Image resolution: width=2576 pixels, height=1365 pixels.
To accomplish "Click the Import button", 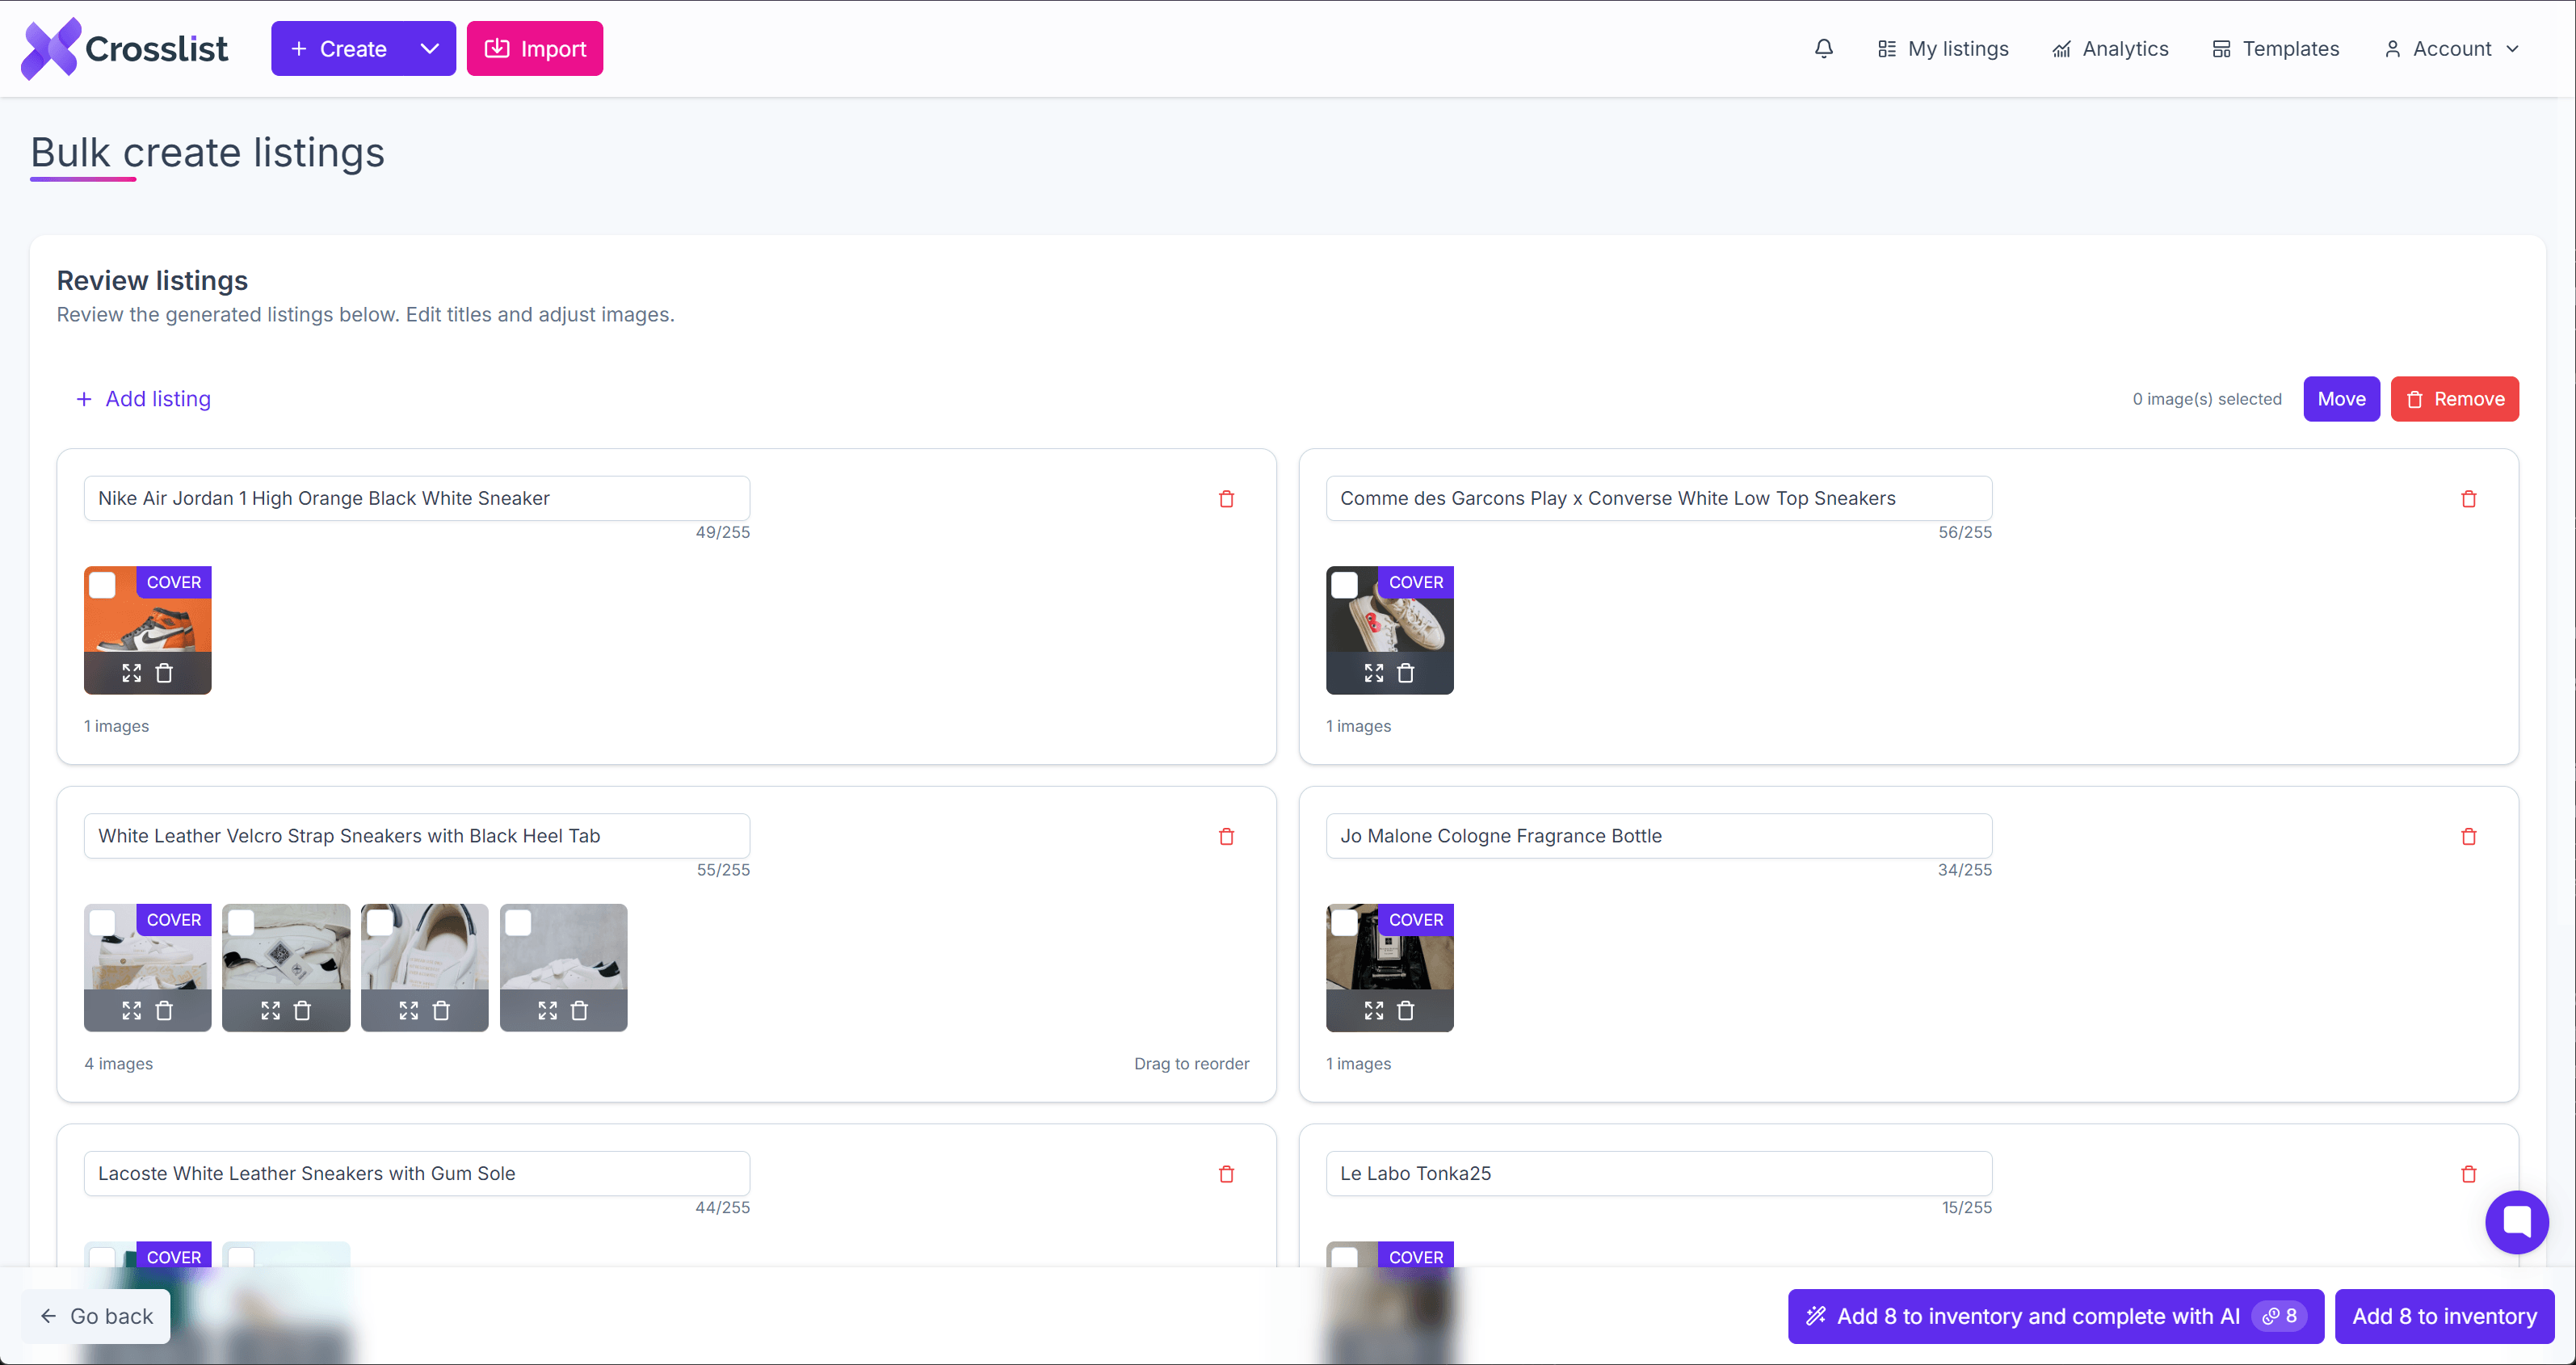I will [x=535, y=48].
